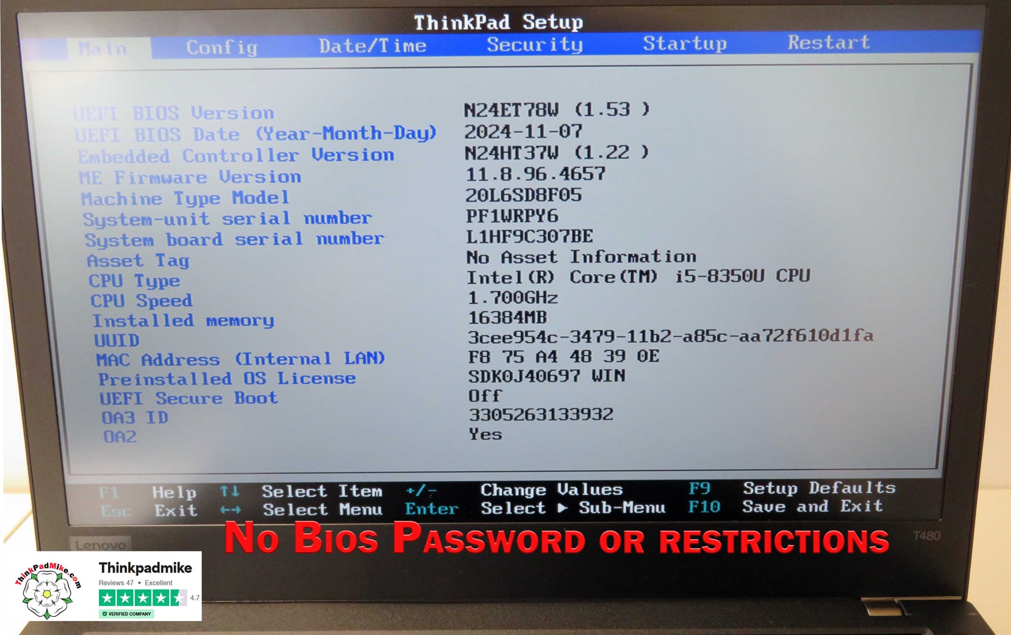This screenshot has height=635, width=1011.
Task: Open the Security tab
Action: 535,45
